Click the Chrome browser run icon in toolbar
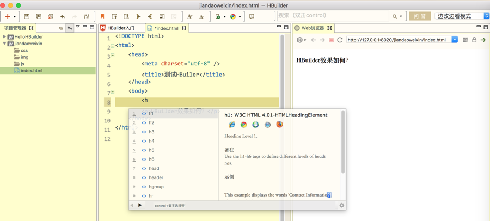The image size is (490, 221). coord(233,16)
